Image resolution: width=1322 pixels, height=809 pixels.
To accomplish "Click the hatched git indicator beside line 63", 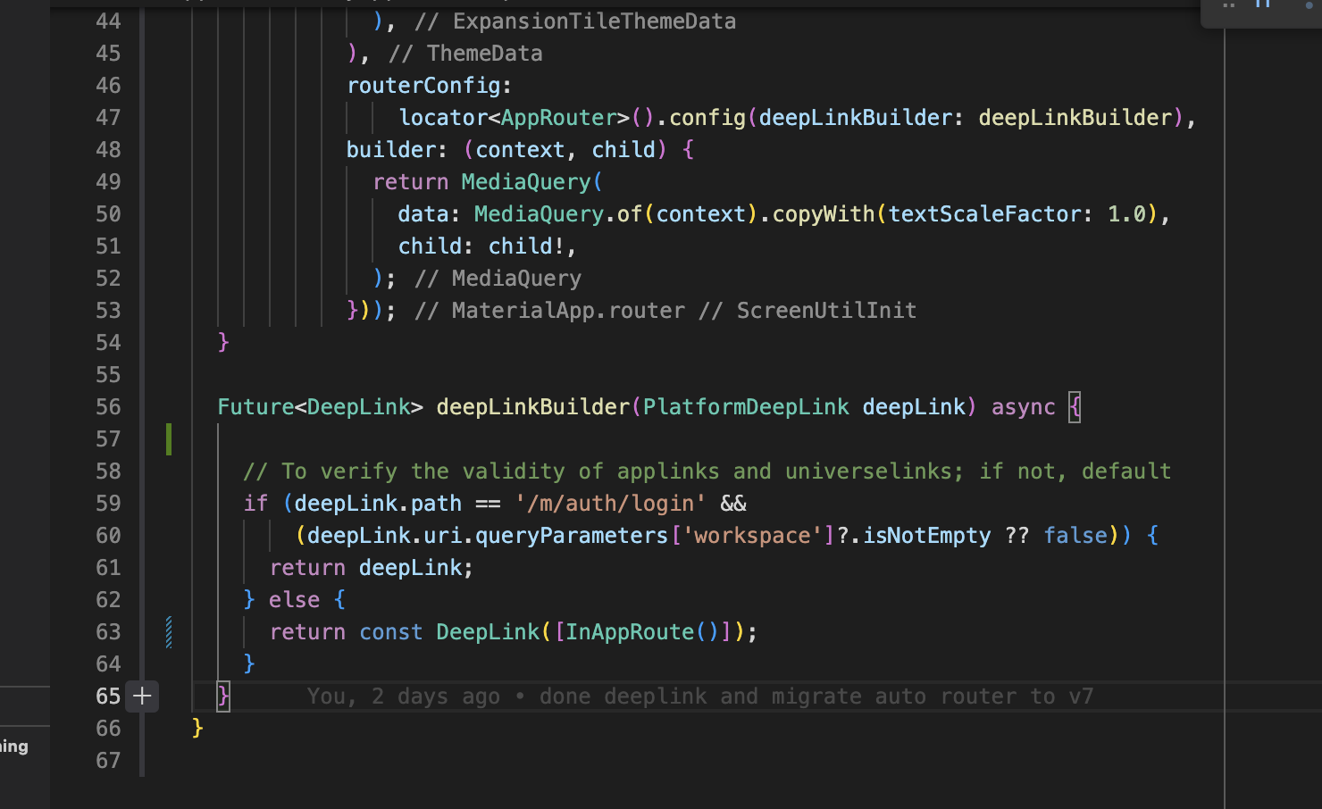I will (168, 631).
